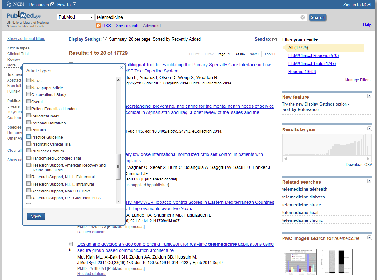Select the Clinical Trial filter
Screen dimensions: 377x280
pos(18,54)
